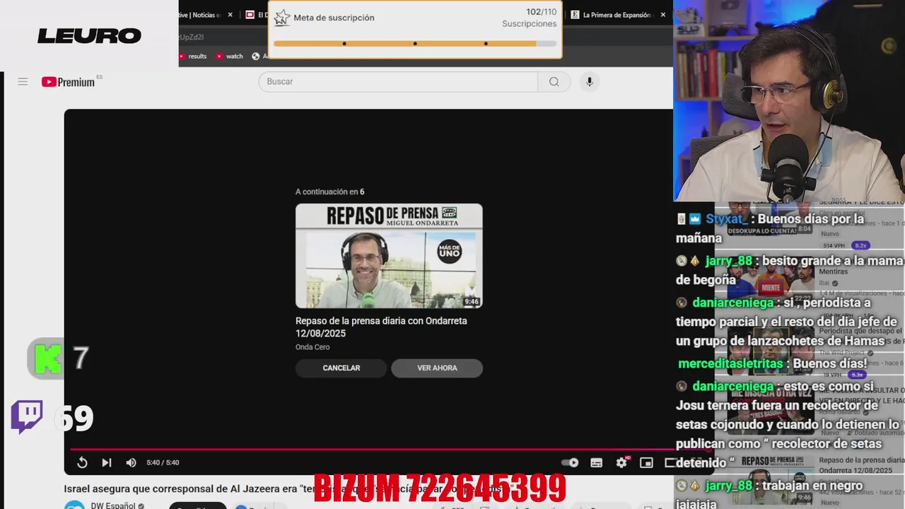The width and height of the screenshot is (905, 509).
Task: Click the CANCELAR button
Action: tap(341, 368)
